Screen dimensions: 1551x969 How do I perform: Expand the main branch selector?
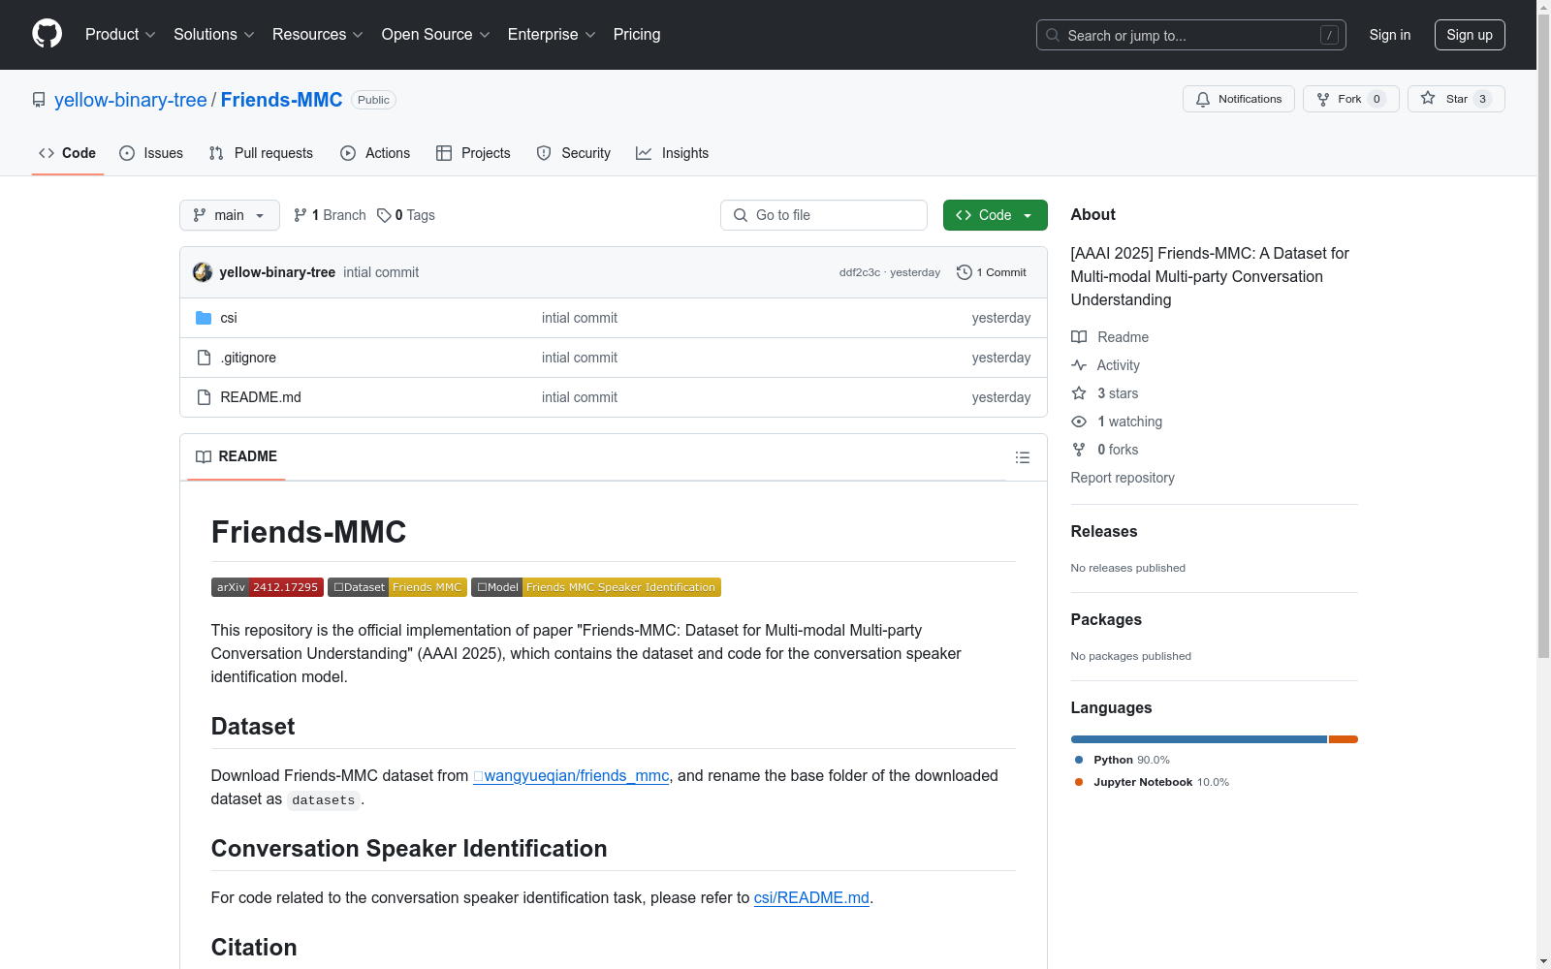(x=229, y=215)
